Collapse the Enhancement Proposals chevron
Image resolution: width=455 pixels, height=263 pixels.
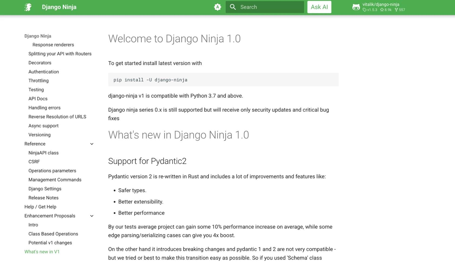[92, 216]
